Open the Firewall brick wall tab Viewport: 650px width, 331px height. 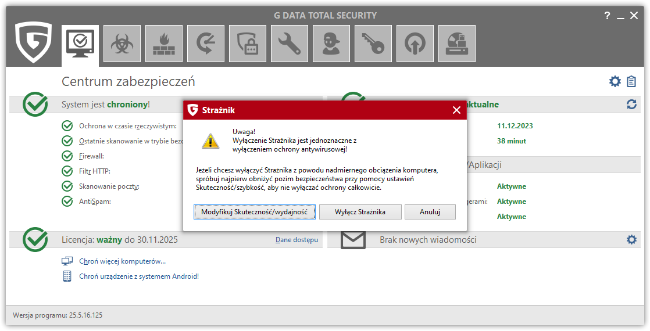164,44
